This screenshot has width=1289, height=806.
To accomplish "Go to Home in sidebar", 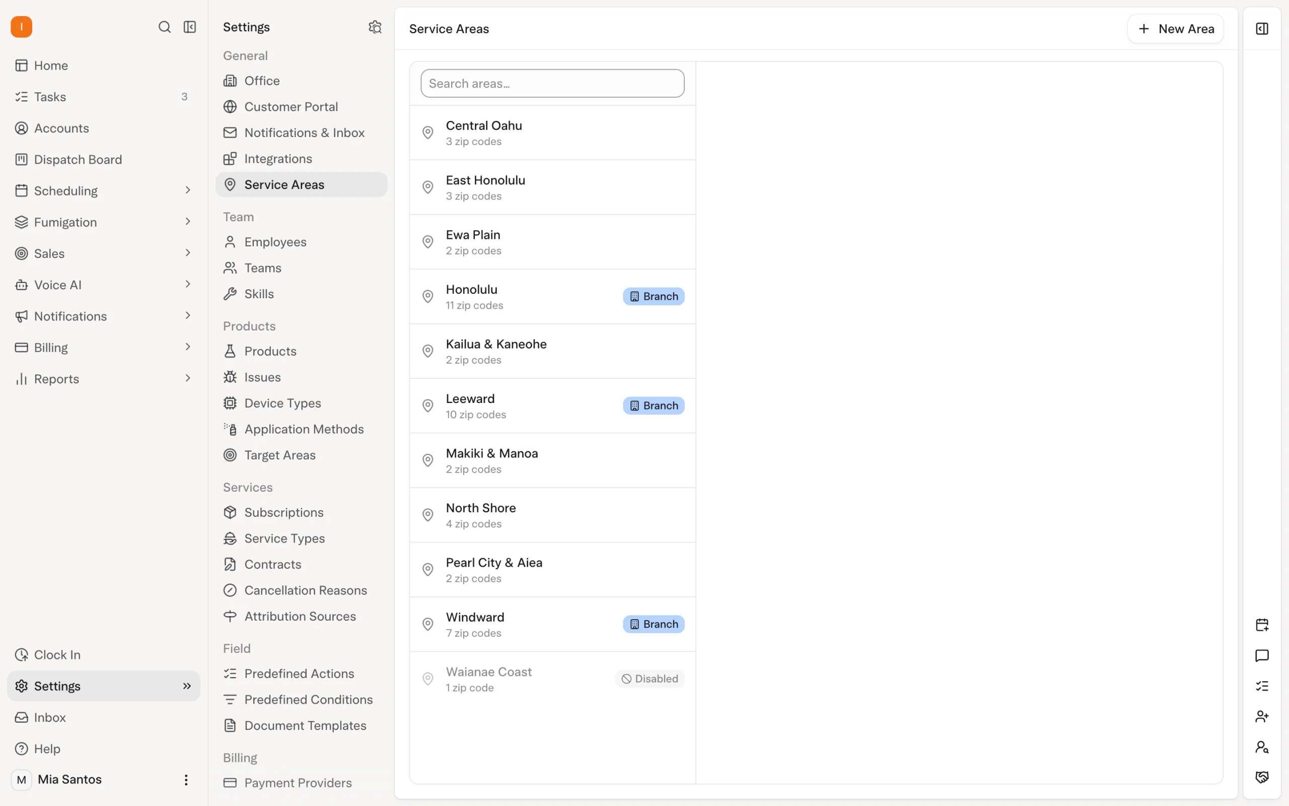I will [x=104, y=65].
